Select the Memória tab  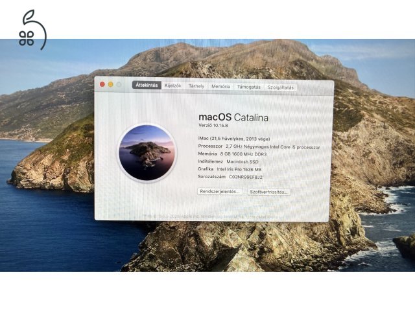point(220,86)
